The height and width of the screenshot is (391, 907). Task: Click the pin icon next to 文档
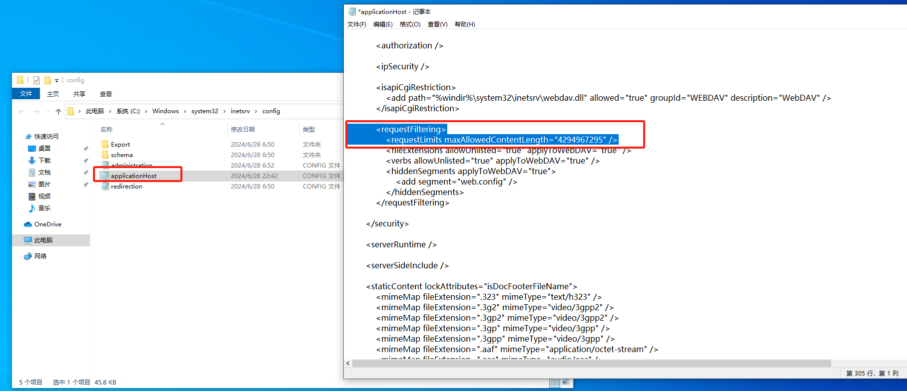tap(85, 173)
